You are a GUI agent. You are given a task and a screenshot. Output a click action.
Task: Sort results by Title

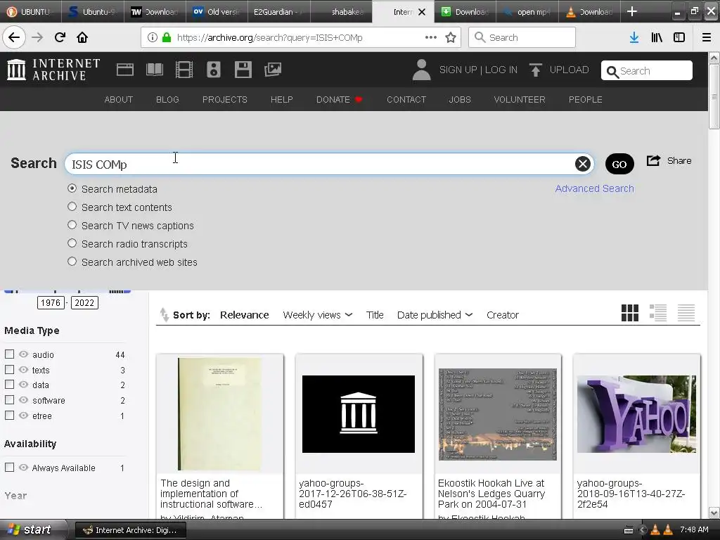tap(375, 315)
